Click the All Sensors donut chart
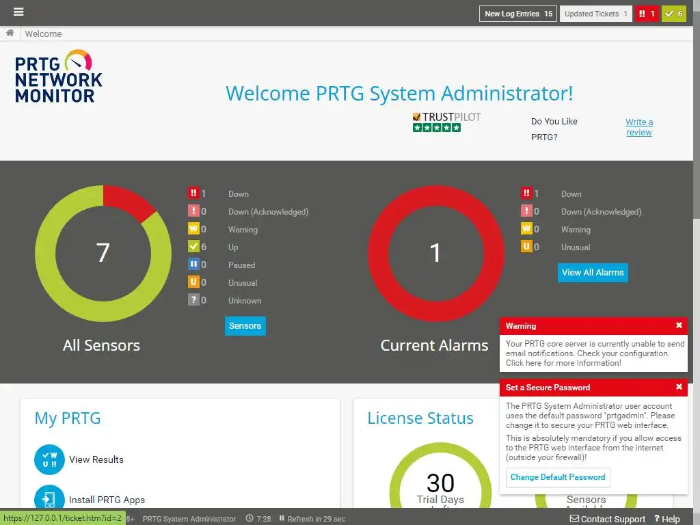 click(103, 253)
